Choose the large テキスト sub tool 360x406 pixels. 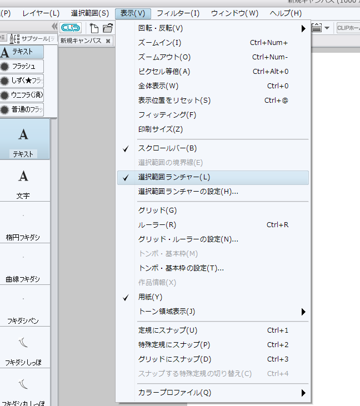[x=24, y=139]
